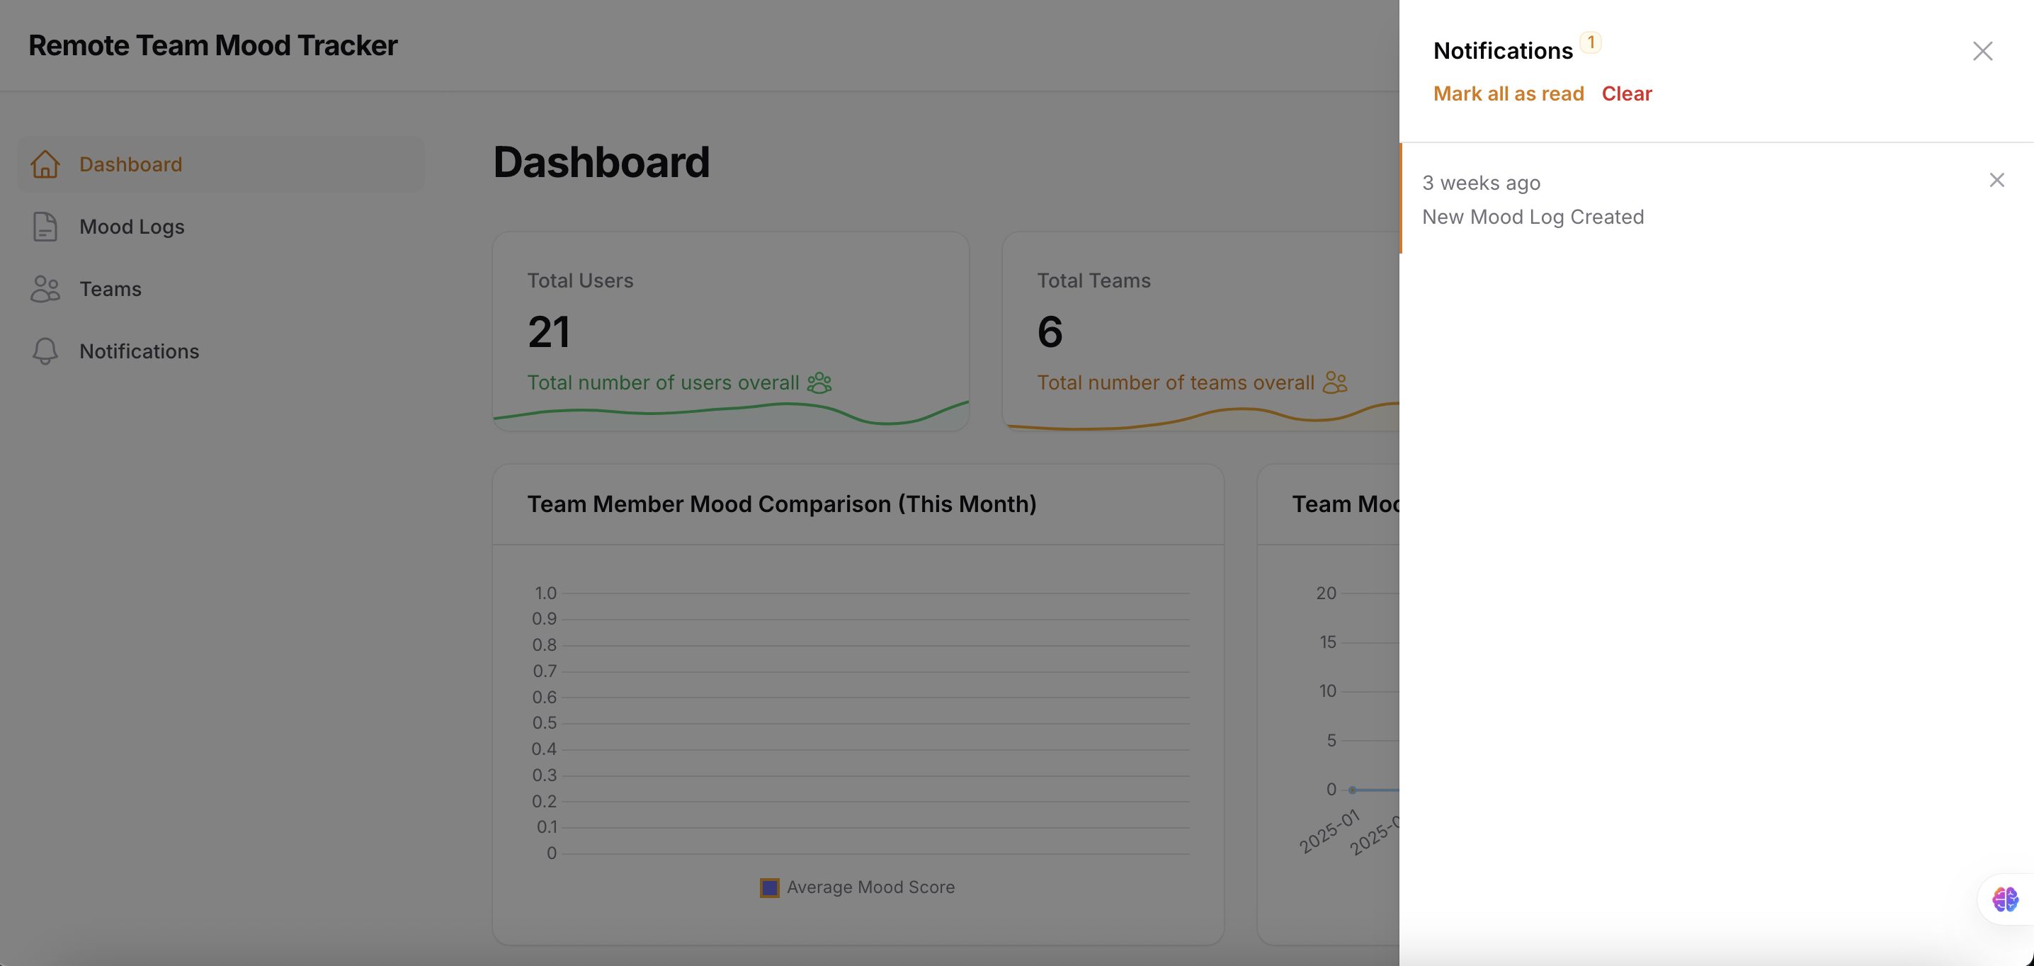The width and height of the screenshot is (2034, 966).
Task: Click the Dashboard home icon
Action: tap(45, 164)
